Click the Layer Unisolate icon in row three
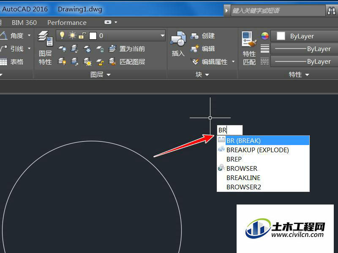 (x=75, y=62)
